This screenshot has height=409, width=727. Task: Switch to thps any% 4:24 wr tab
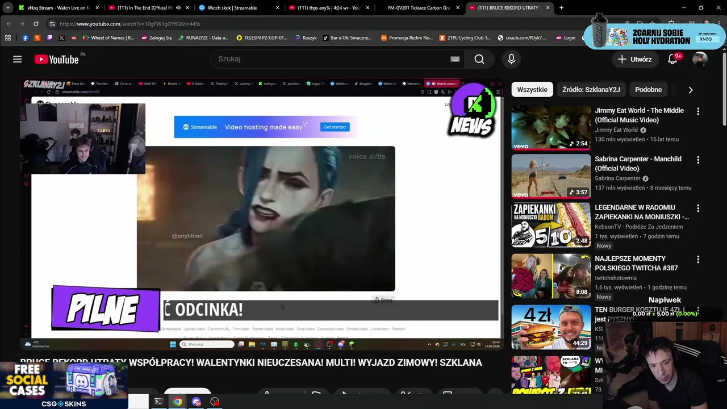[329, 8]
